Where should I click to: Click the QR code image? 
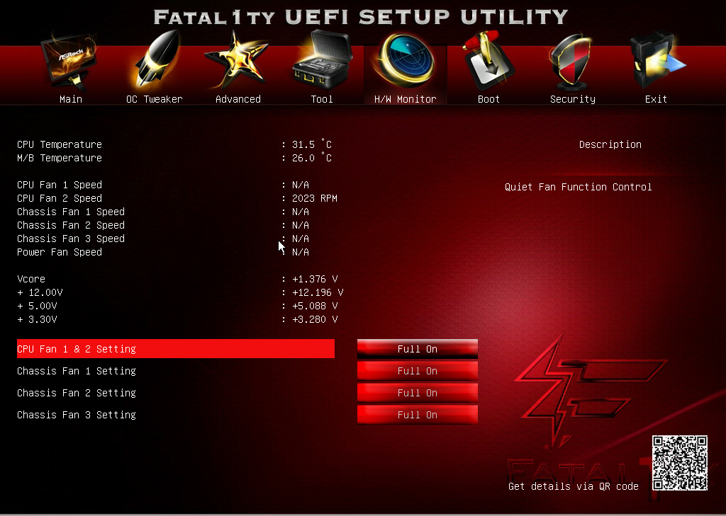(680, 463)
